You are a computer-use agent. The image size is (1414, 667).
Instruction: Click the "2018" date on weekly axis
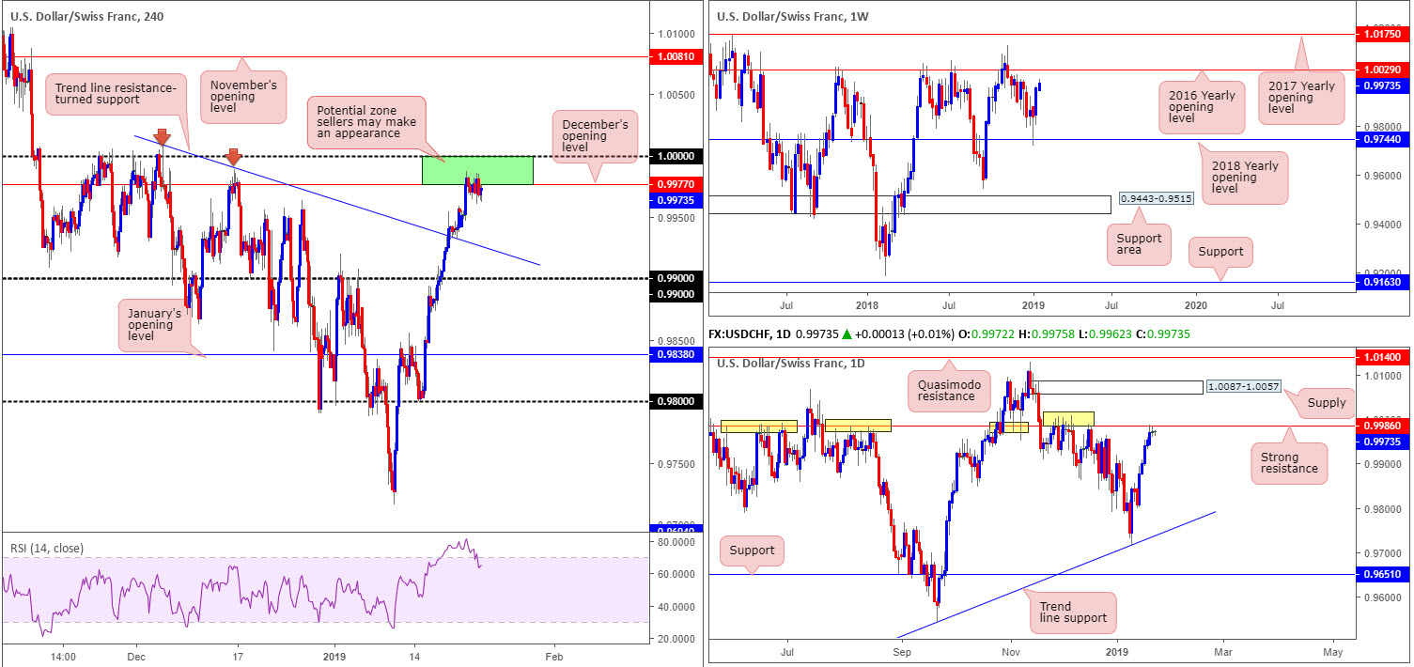865,306
